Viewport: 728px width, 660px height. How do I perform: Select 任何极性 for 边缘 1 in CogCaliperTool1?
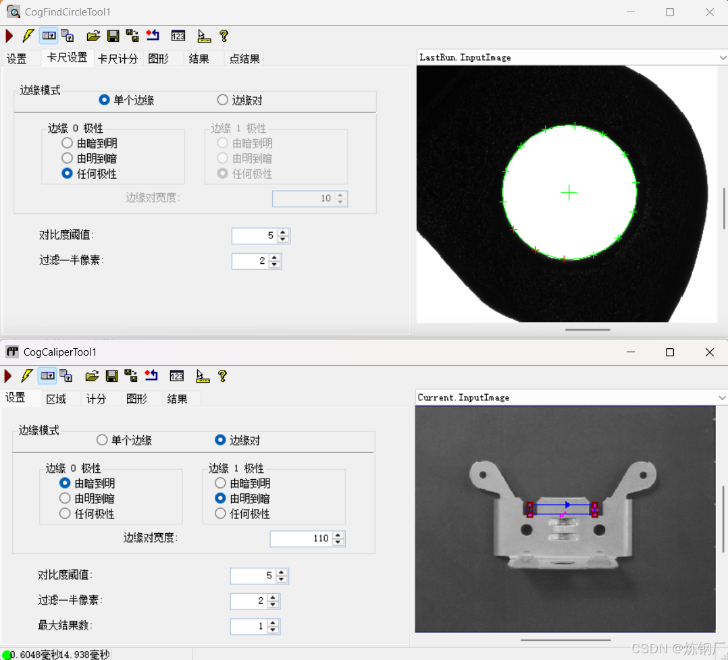(220, 513)
